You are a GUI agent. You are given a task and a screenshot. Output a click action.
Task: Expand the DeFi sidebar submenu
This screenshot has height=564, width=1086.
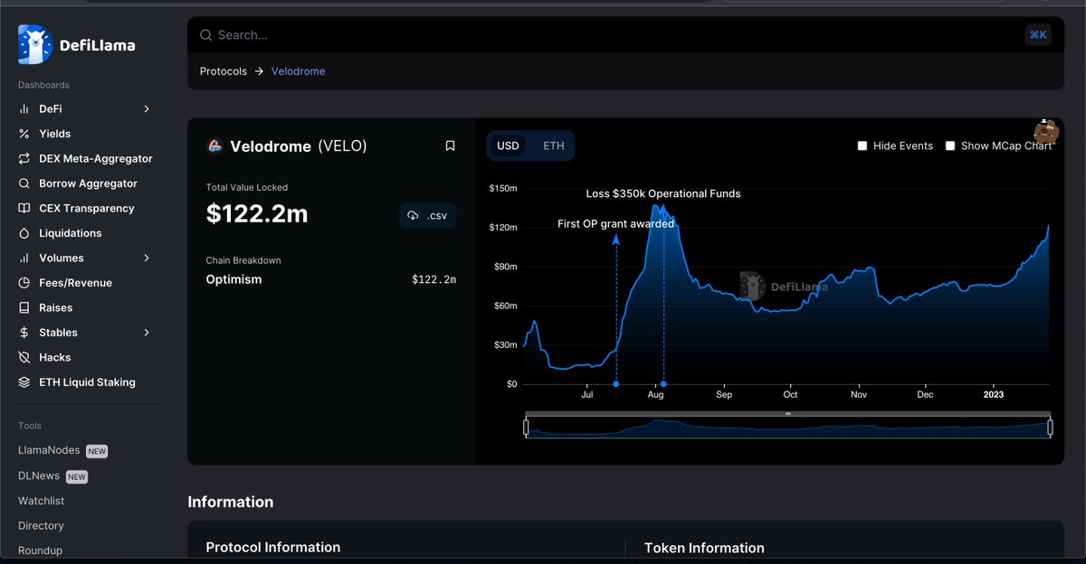[146, 108]
